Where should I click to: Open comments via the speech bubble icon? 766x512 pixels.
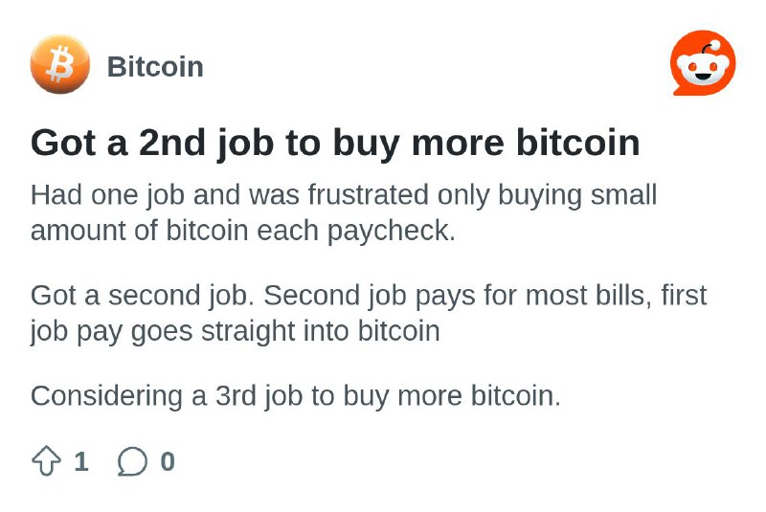132,460
